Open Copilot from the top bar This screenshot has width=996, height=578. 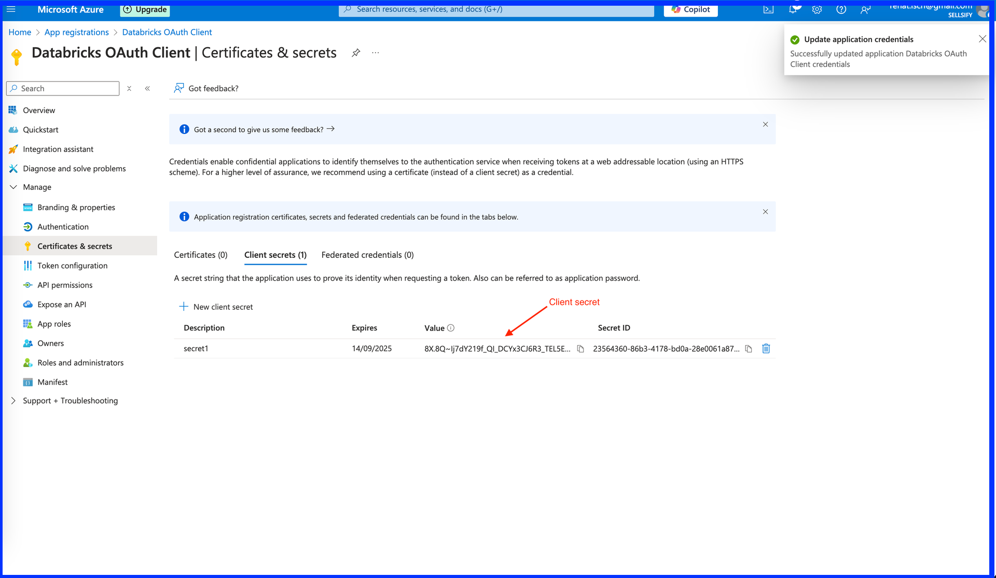point(690,9)
